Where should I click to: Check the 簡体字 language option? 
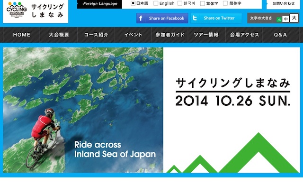(225, 3)
